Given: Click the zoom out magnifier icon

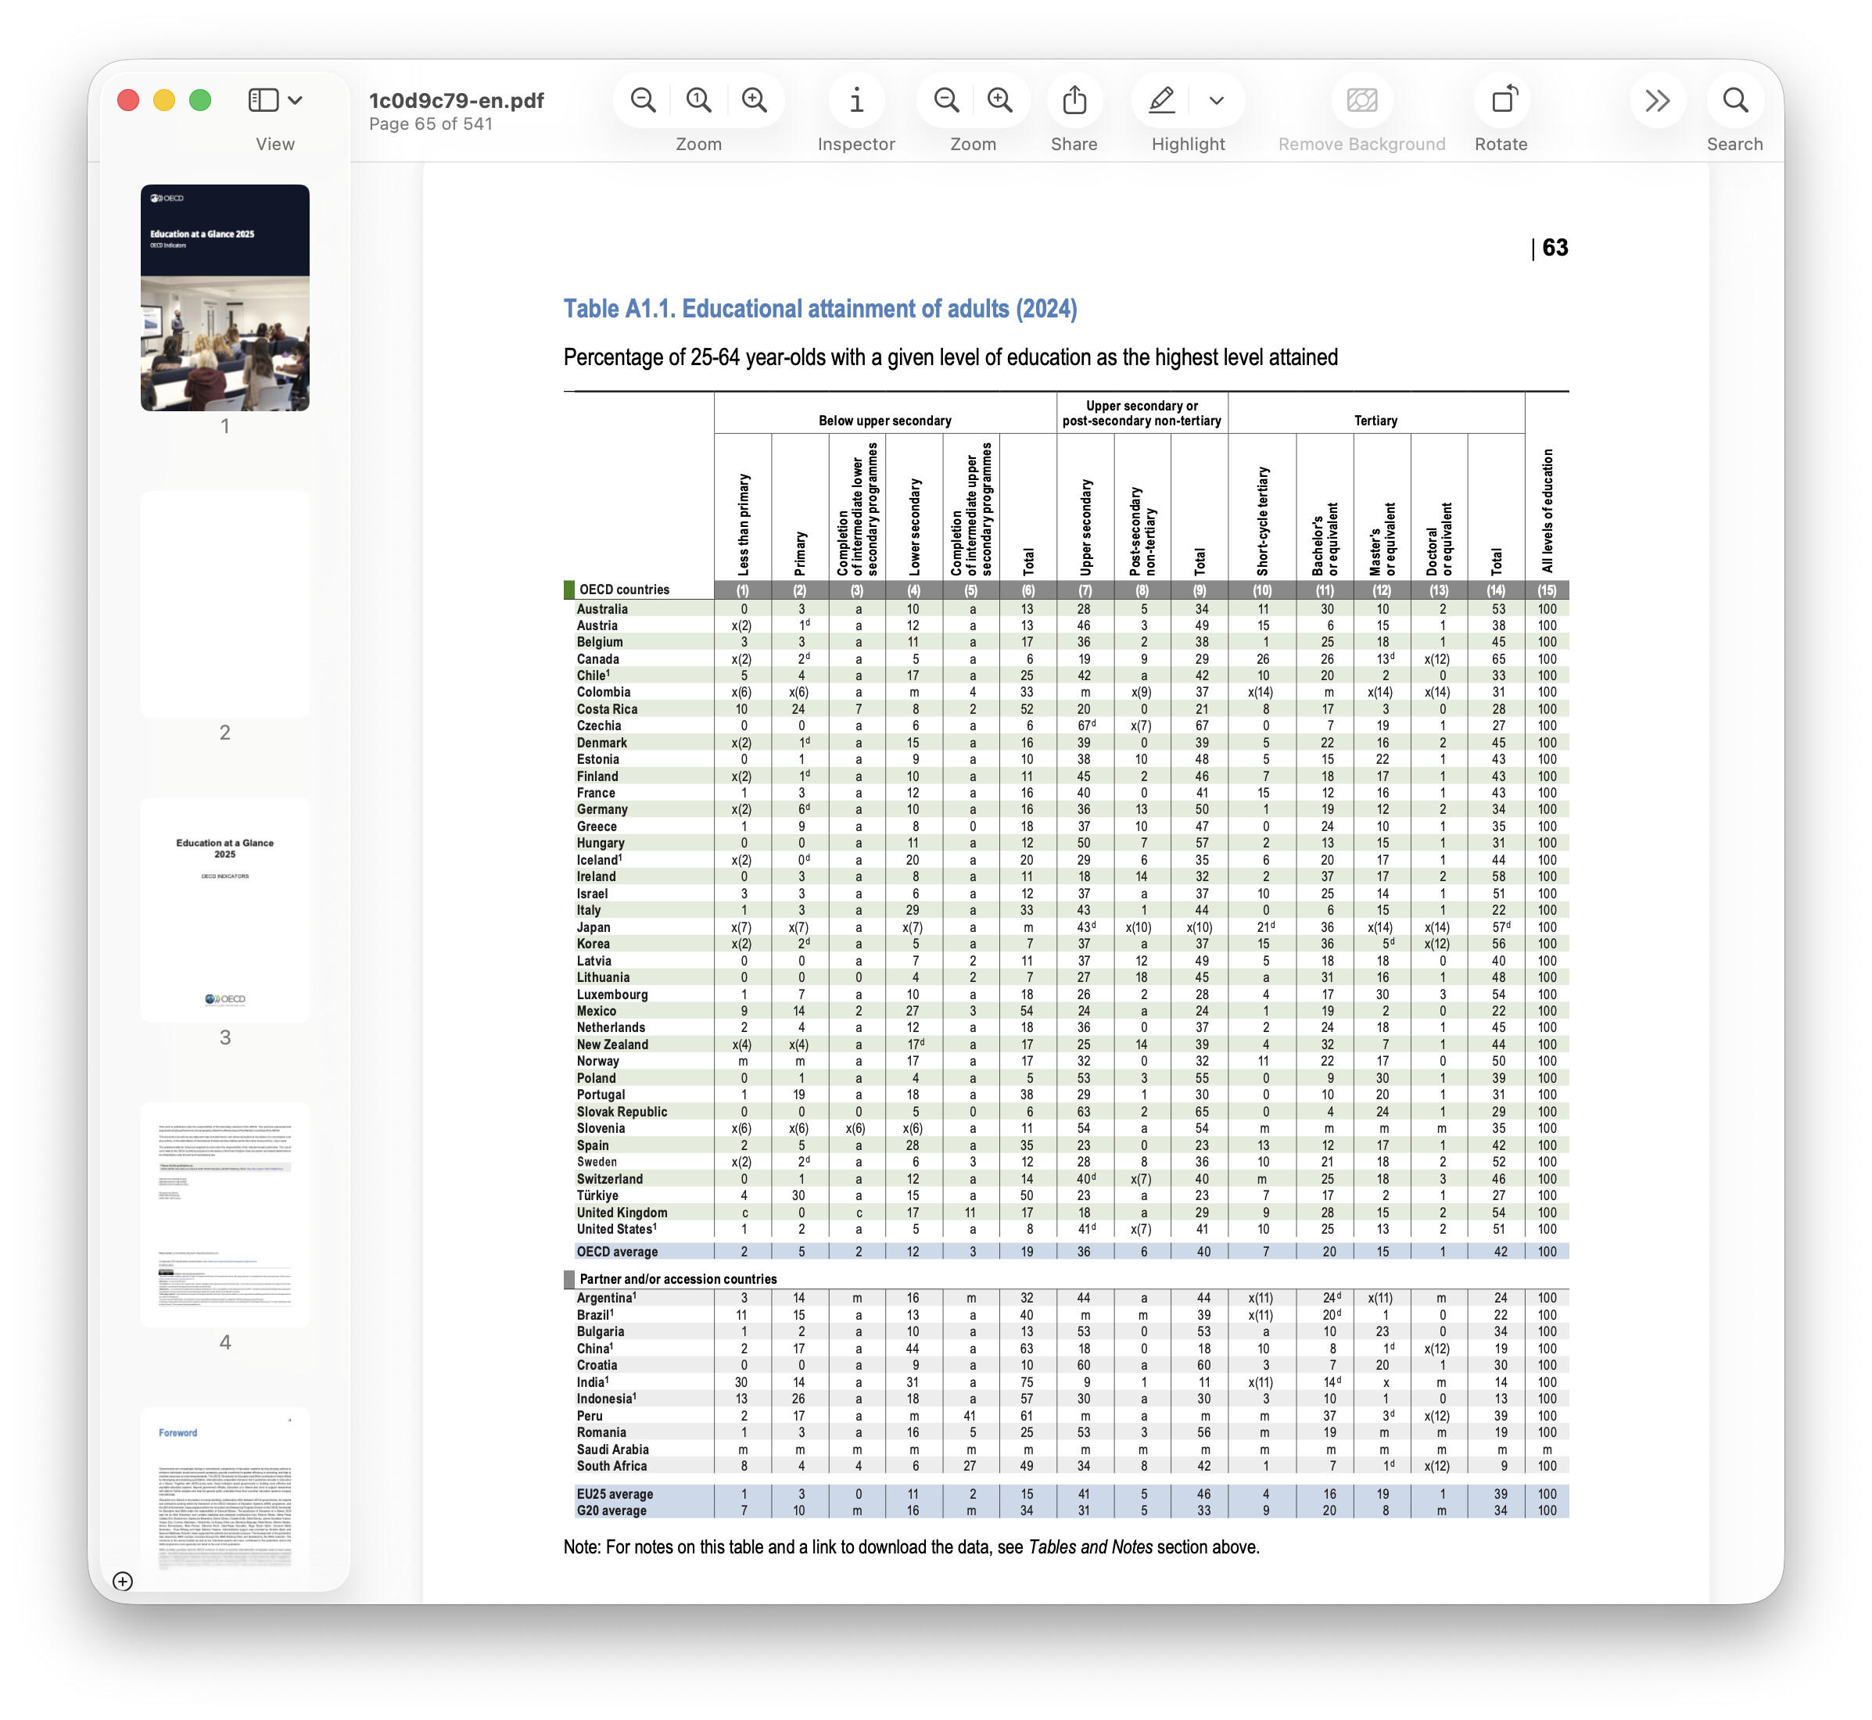Looking at the screenshot, I should [642, 101].
